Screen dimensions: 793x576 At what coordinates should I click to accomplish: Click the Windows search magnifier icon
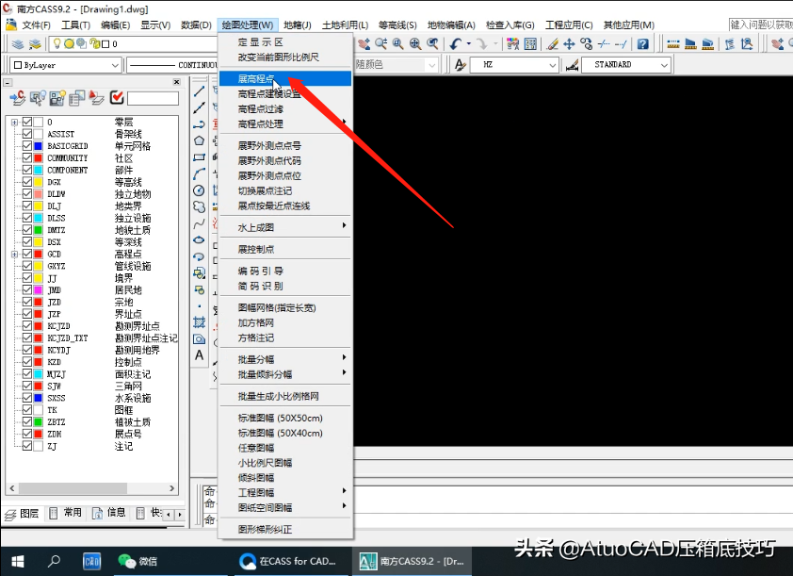[x=53, y=561]
